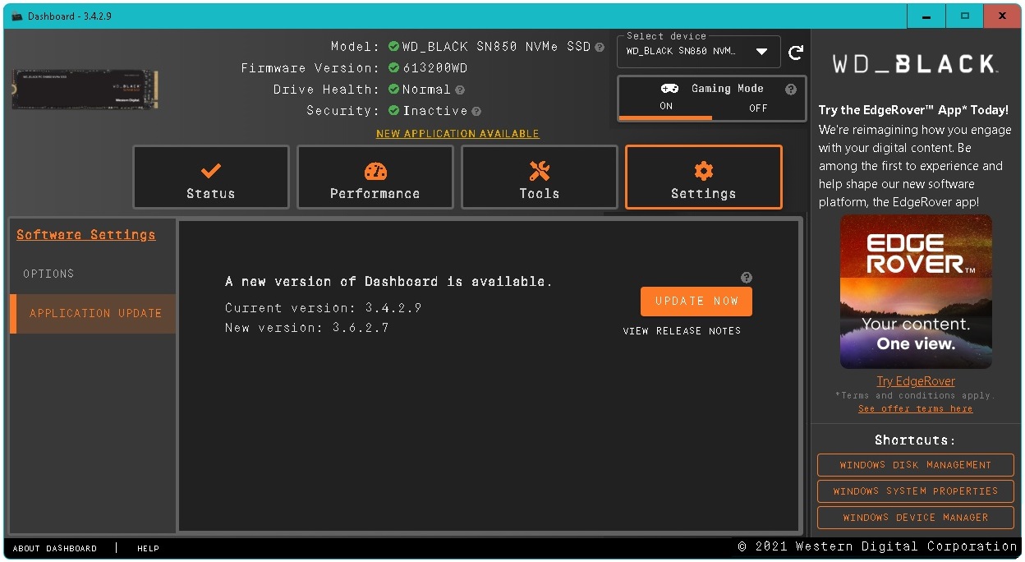Switch to the Status tab
The width and height of the screenshot is (1025, 562).
[211, 177]
